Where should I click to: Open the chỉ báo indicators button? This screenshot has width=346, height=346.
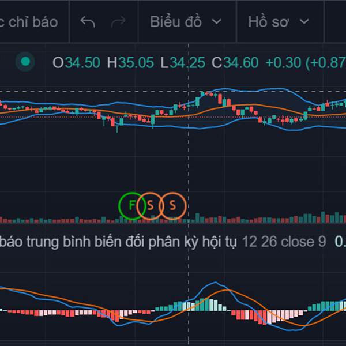[x=29, y=22]
